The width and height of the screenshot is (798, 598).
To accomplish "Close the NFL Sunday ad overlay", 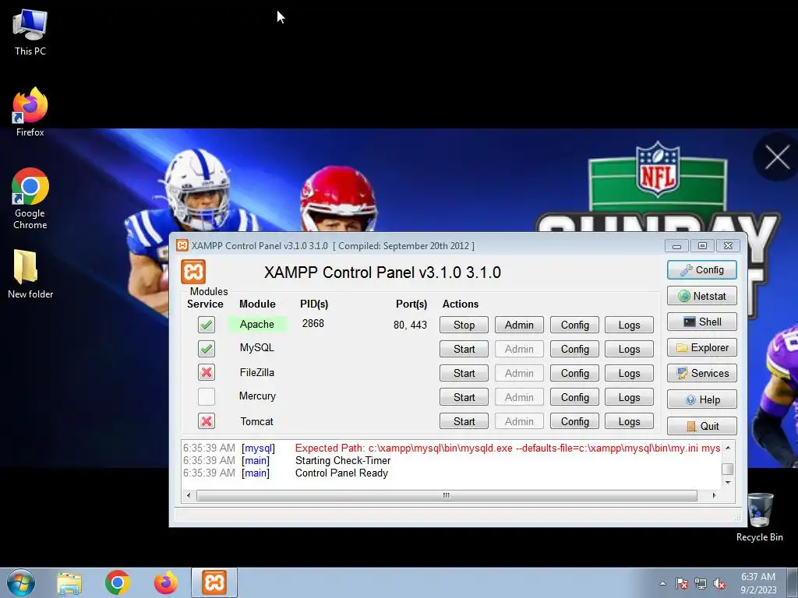I will click(x=777, y=157).
